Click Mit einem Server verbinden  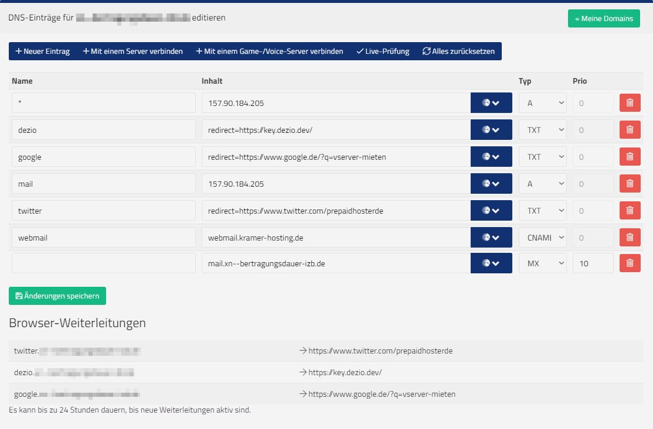click(133, 51)
